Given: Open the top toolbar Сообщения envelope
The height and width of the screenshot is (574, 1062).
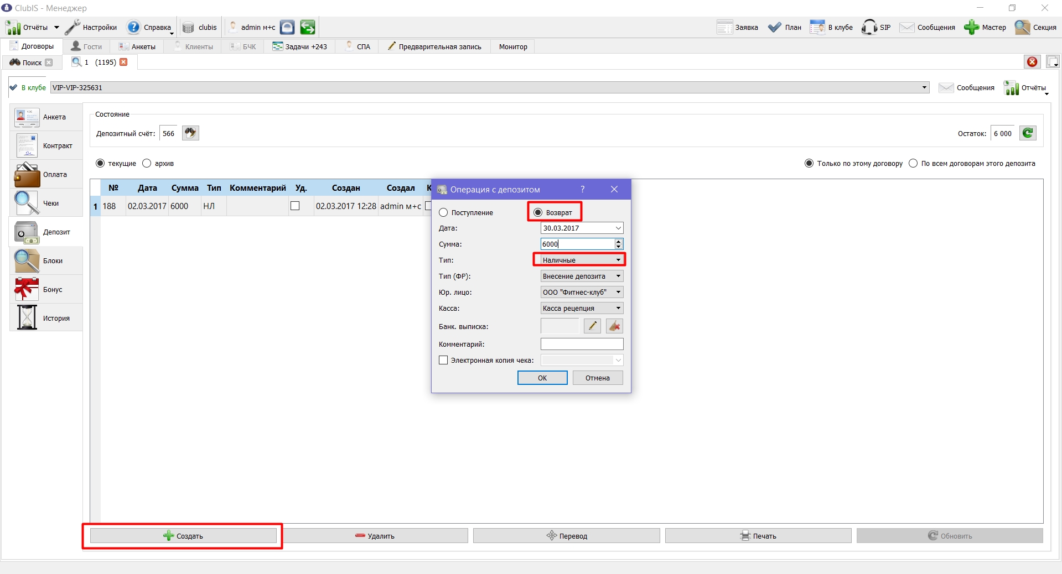Looking at the screenshot, I should point(907,27).
